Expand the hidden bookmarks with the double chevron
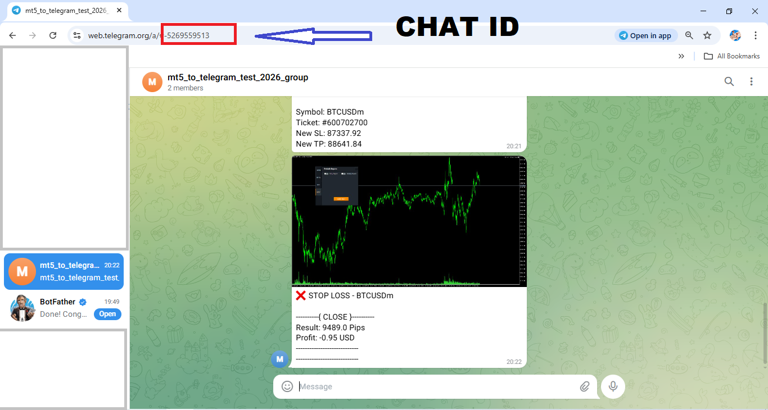This screenshot has width=768, height=410. tap(681, 56)
